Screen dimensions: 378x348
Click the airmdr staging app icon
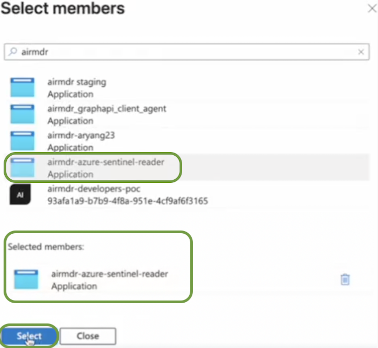coord(22,87)
